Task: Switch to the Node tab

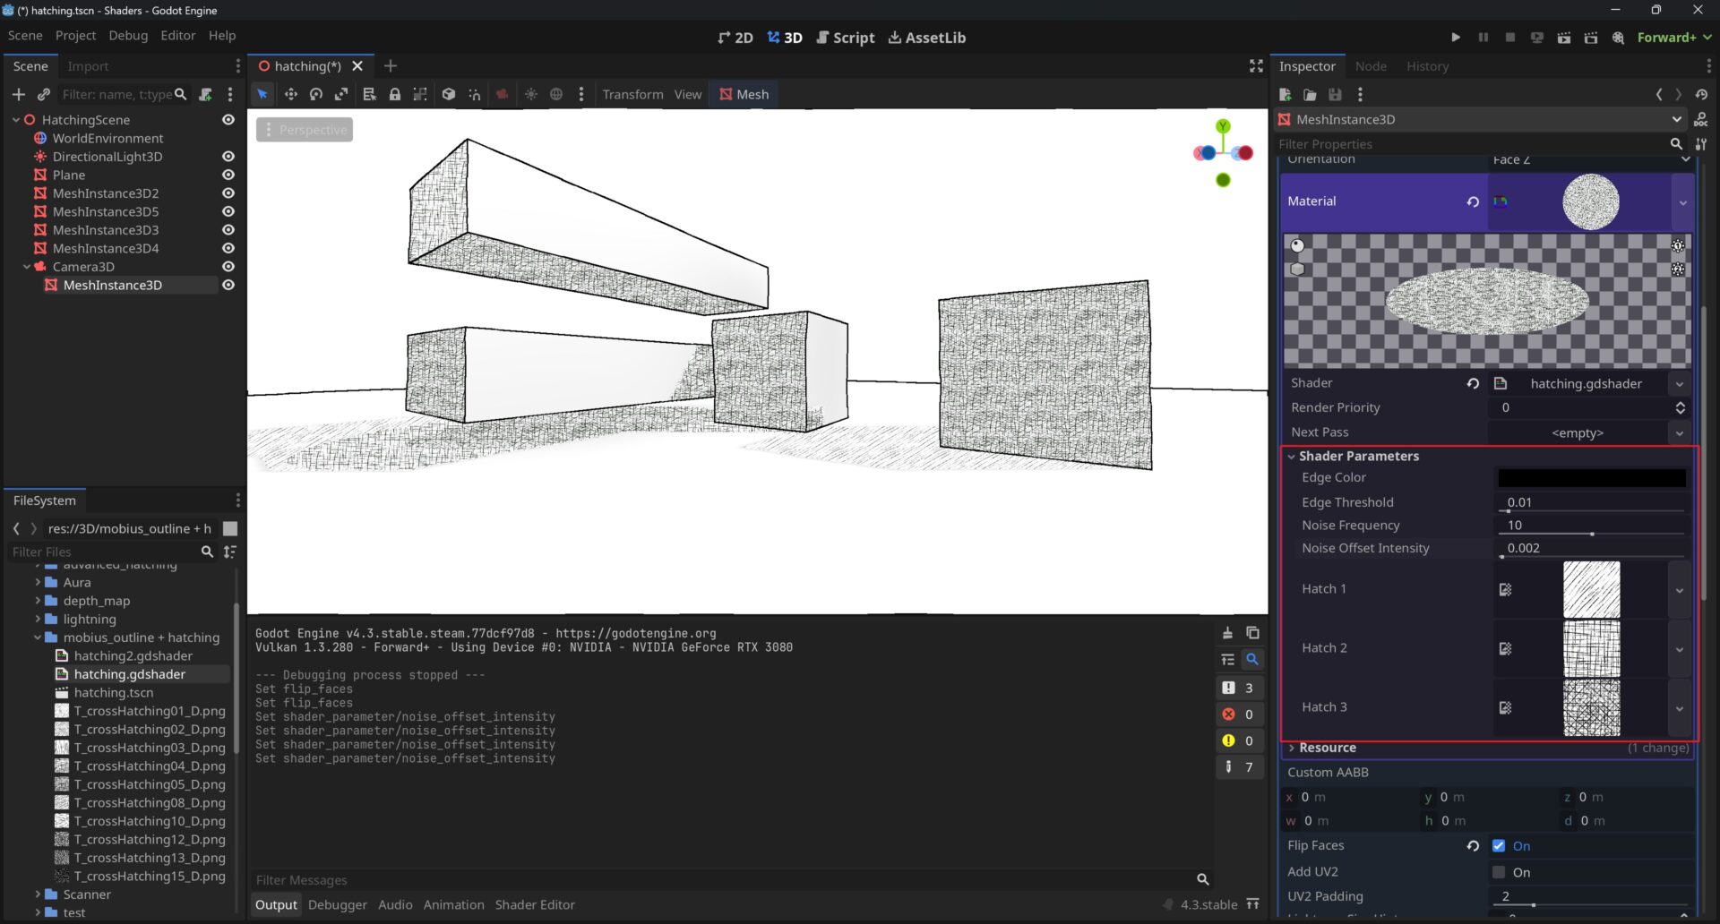Action: click(1371, 66)
